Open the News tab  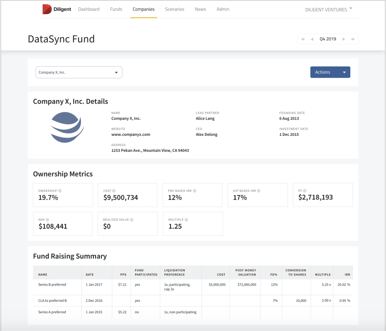(200, 9)
